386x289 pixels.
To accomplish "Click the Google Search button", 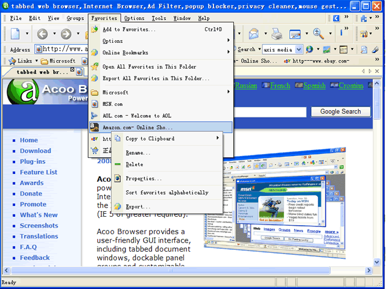I will [341, 111].
